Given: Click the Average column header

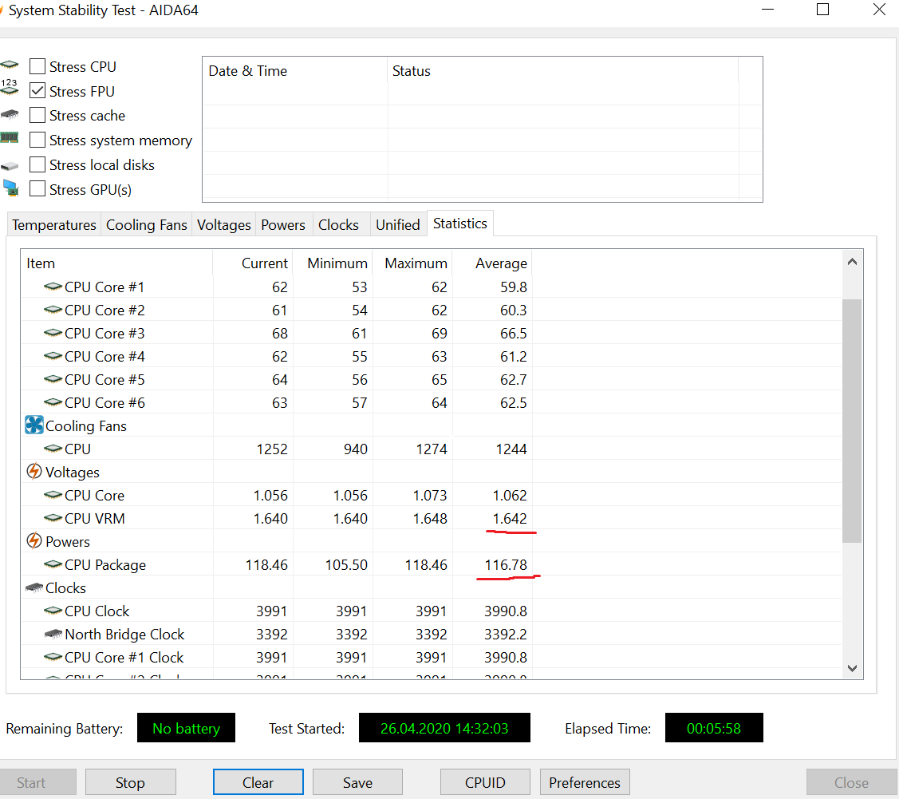Looking at the screenshot, I should tap(492, 263).
